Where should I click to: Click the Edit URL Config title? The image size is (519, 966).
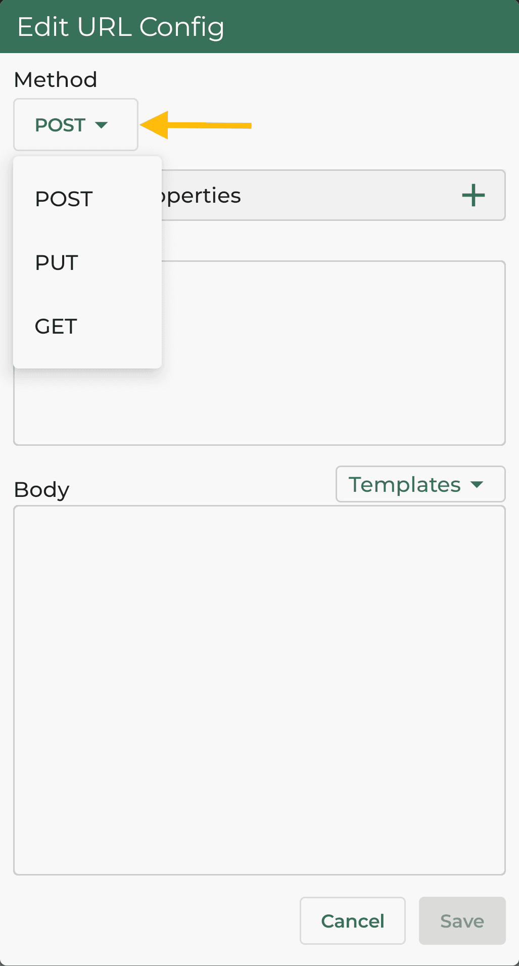point(121,27)
